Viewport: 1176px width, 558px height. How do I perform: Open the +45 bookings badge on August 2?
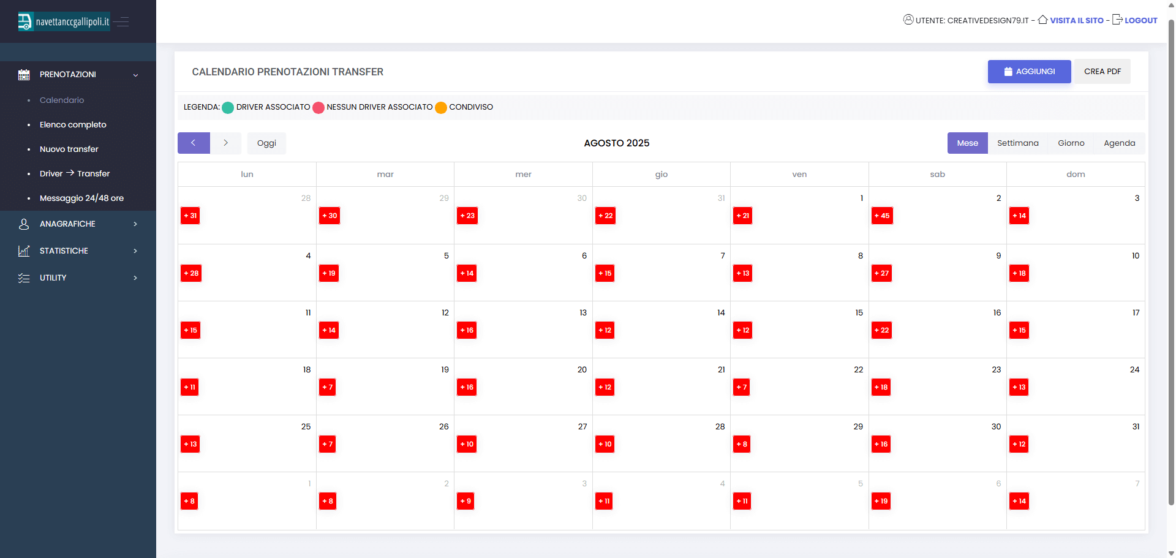882,216
